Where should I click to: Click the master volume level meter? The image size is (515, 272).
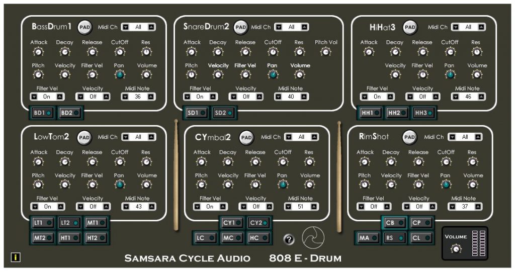(x=479, y=243)
